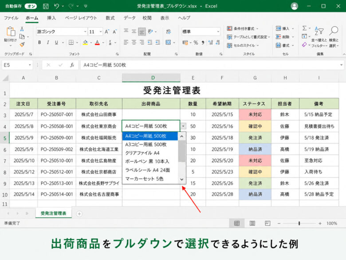The height and width of the screenshot is (260, 346).
Task: Open the font size dropdown
Action: click(x=101, y=32)
